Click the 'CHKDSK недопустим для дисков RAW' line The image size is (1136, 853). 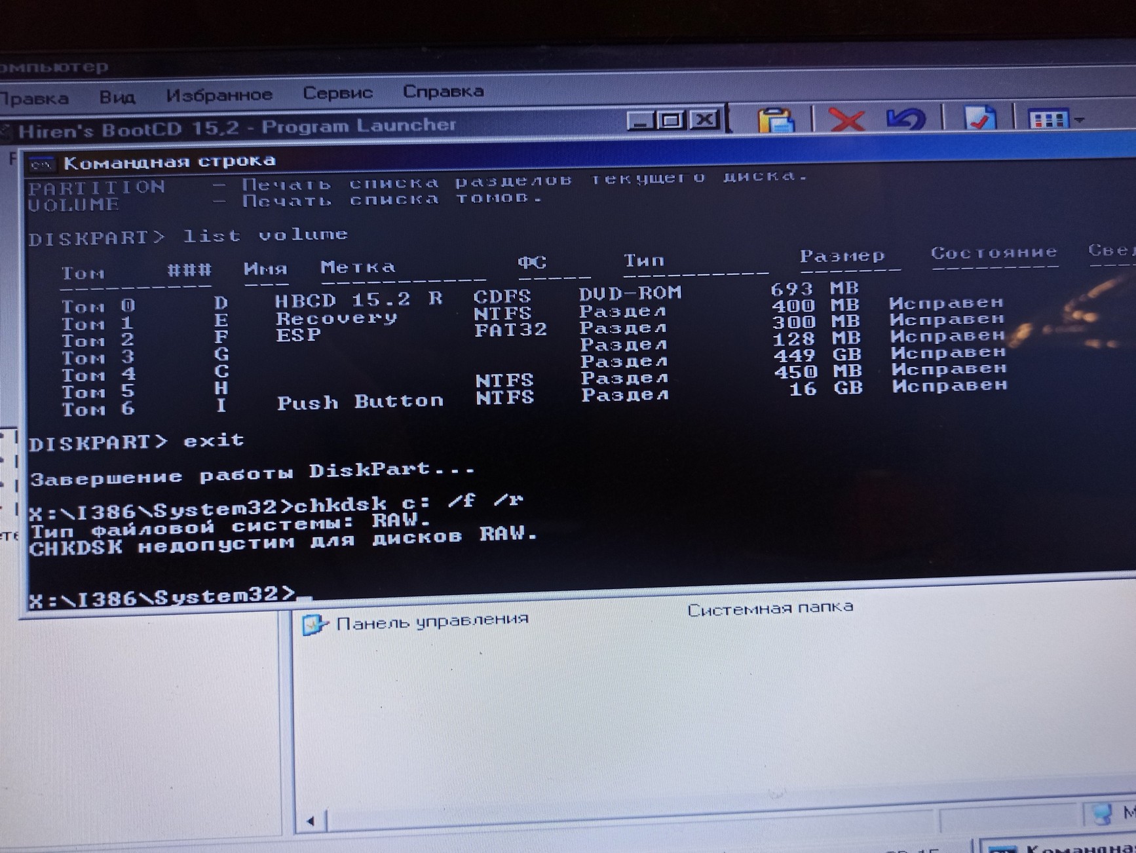click(x=284, y=541)
